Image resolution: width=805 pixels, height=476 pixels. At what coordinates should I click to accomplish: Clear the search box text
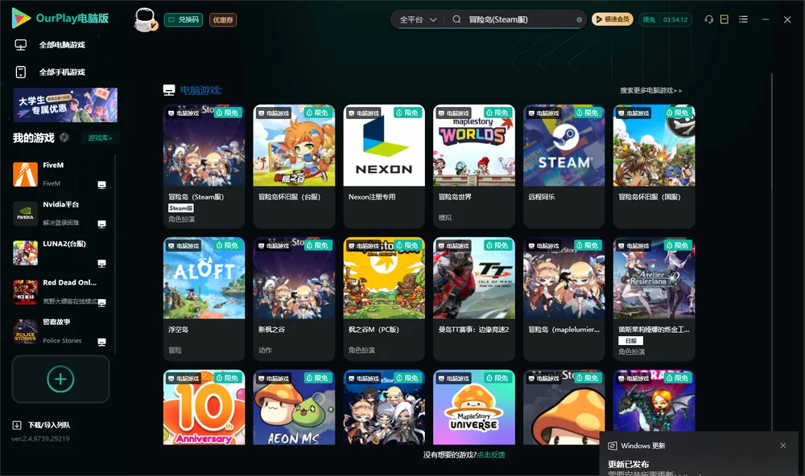click(x=579, y=20)
